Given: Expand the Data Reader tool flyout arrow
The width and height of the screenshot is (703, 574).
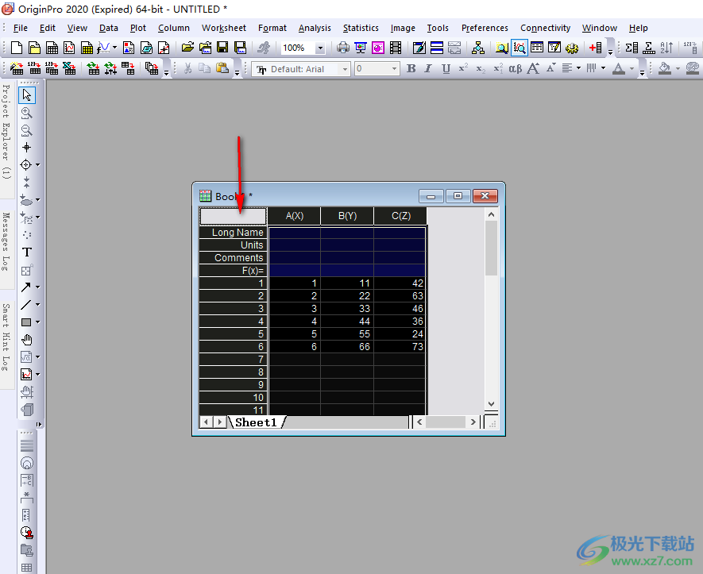Looking at the screenshot, I should tap(37, 165).
